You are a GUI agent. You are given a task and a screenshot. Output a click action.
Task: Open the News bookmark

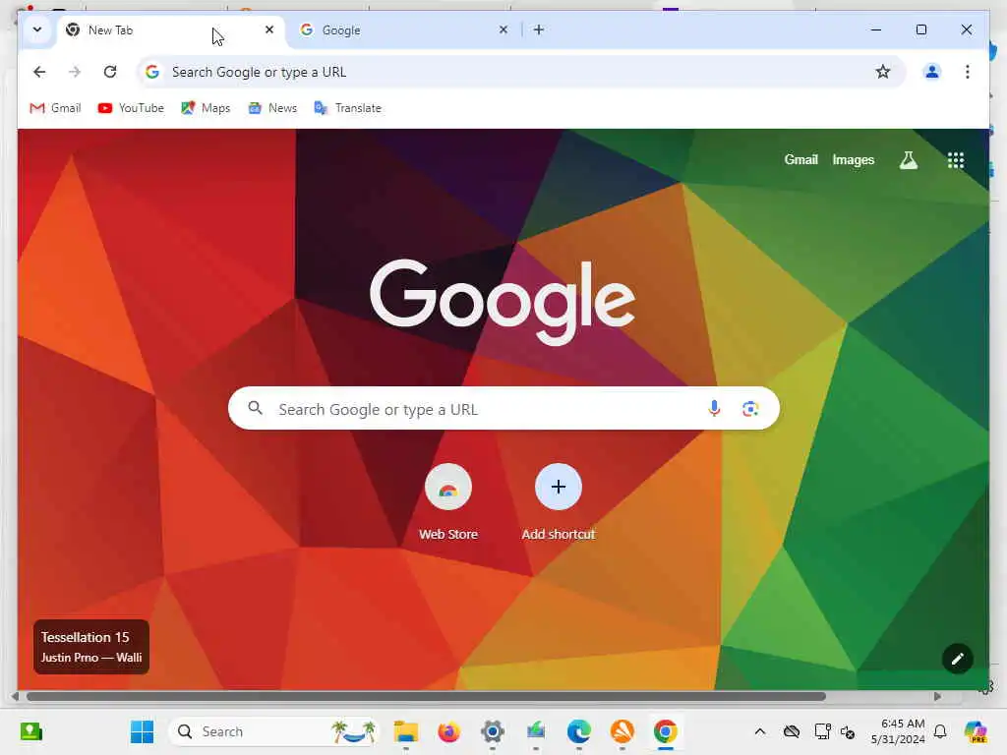[x=272, y=108]
